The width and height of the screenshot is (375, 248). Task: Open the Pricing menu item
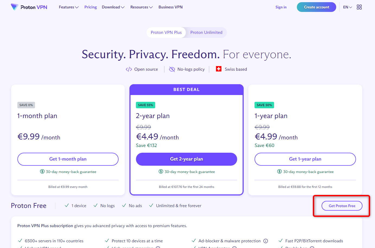[91, 7]
